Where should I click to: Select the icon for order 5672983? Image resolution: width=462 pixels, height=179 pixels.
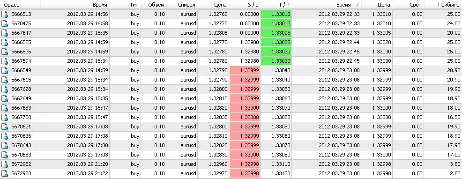coord(4,174)
